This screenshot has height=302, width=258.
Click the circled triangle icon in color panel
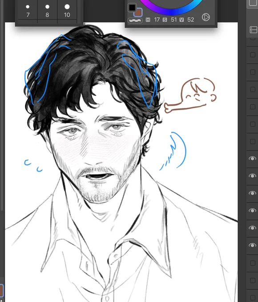coord(206,17)
